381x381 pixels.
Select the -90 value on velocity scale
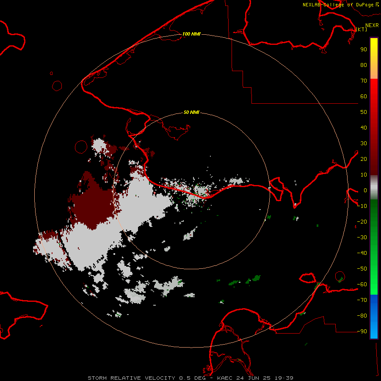(362, 331)
